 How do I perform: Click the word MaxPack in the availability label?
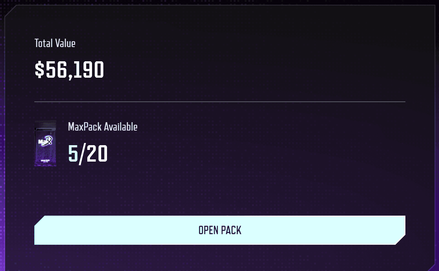point(85,127)
